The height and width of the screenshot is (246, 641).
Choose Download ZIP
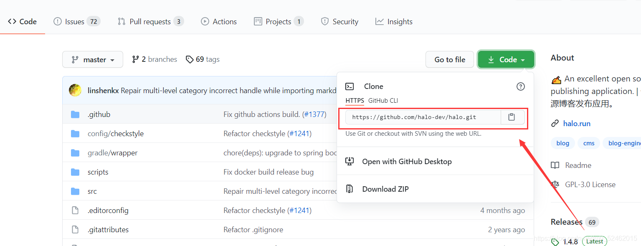385,189
